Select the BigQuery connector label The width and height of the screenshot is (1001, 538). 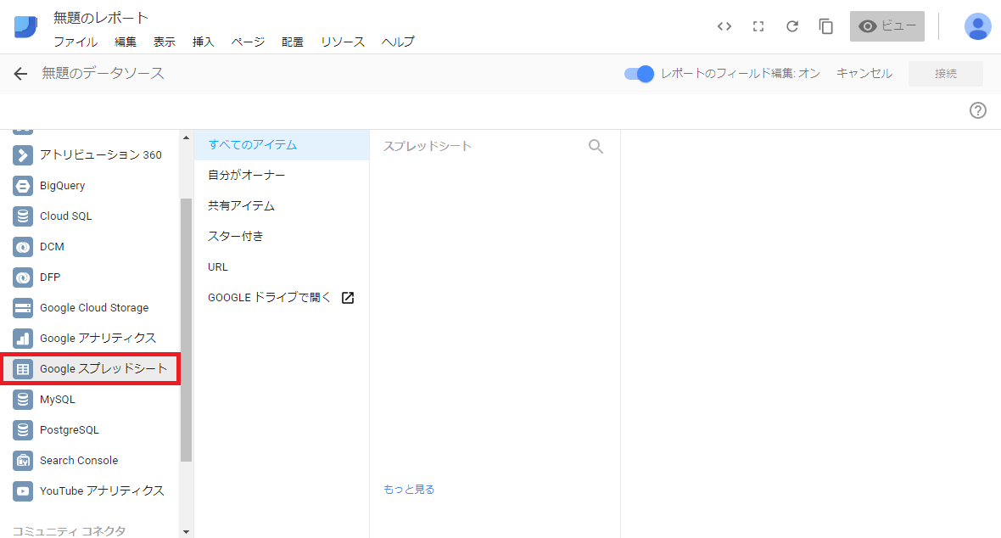click(x=62, y=185)
